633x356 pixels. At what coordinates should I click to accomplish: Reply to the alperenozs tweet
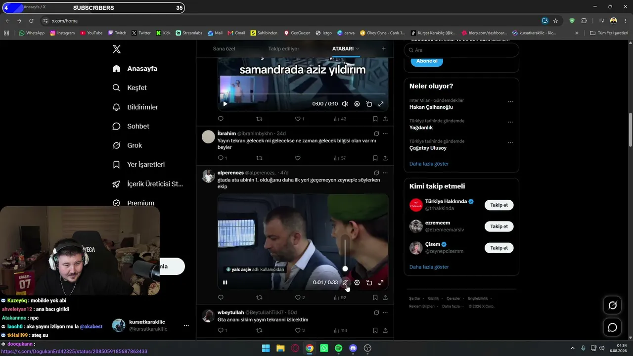221,298
